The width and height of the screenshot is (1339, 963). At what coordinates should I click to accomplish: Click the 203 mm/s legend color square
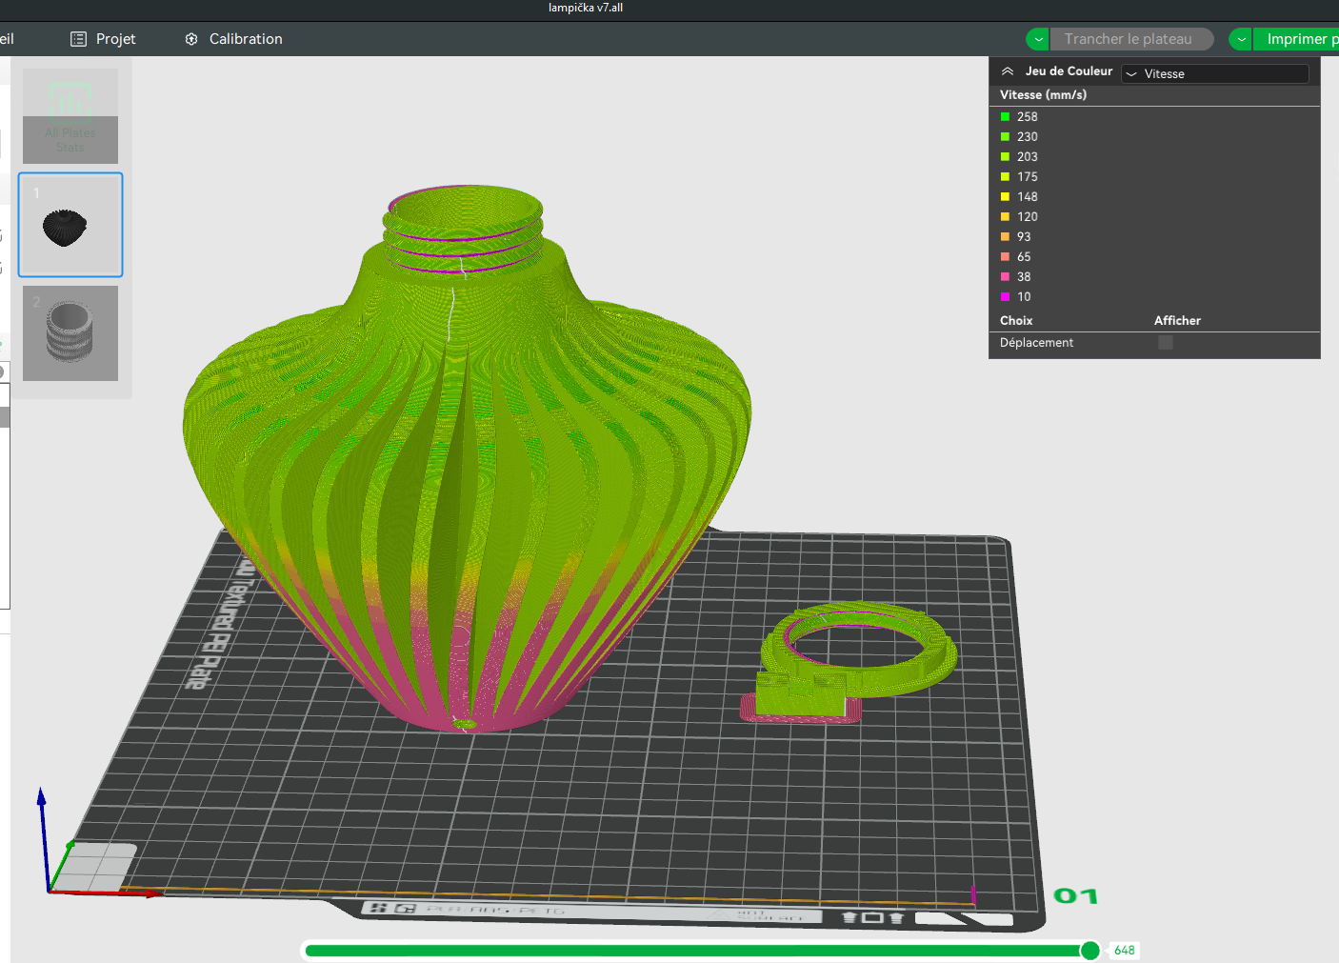1005,157
